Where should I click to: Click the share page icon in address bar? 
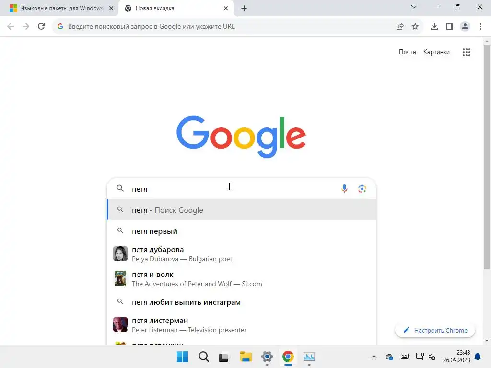pos(400,27)
